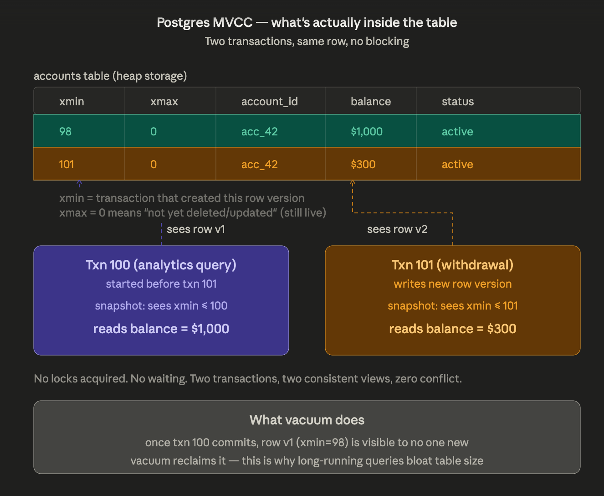
Task: Click 'reads balance = $1,000' text
Action: [x=161, y=329]
